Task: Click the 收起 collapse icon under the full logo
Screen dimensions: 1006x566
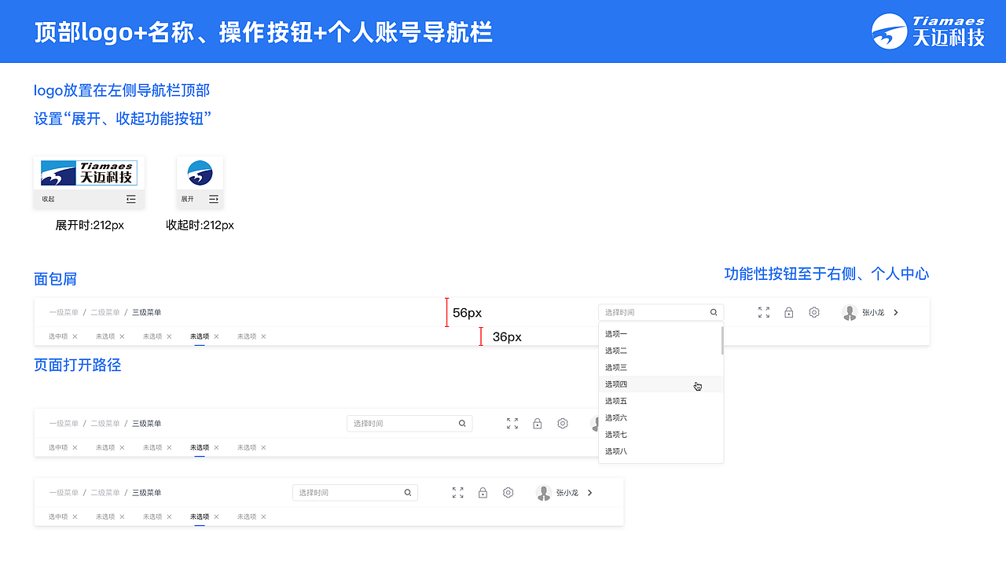Action: click(x=131, y=199)
